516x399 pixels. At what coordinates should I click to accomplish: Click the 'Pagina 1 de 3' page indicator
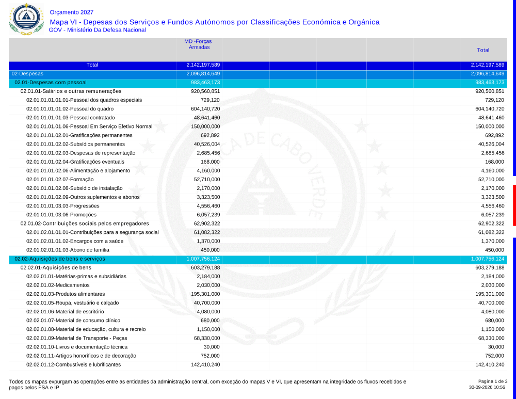tap(493, 381)
